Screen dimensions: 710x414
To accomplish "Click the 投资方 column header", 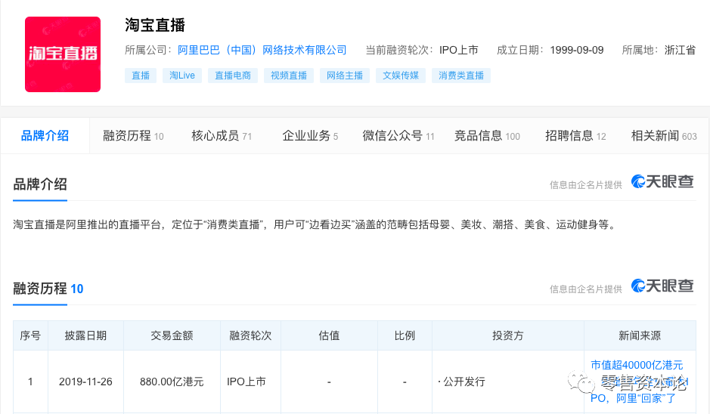I will [508, 335].
